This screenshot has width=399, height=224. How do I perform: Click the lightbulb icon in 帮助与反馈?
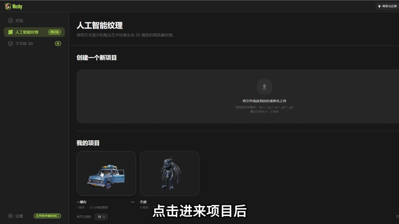point(379,6)
